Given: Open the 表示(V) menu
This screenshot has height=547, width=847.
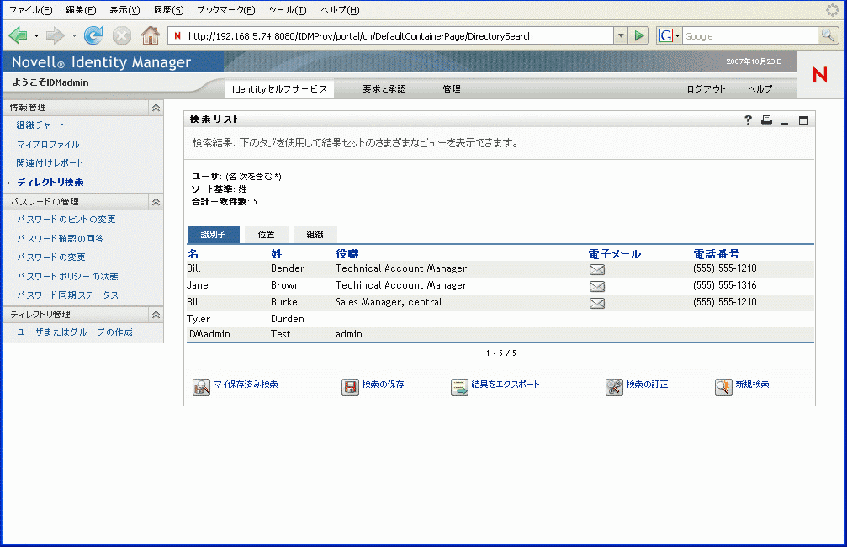Looking at the screenshot, I should tap(124, 10).
